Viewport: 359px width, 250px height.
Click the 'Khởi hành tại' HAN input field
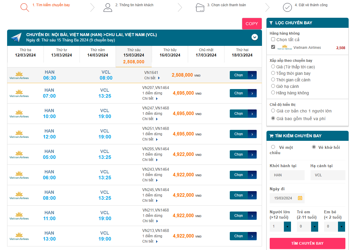[287, 175]
